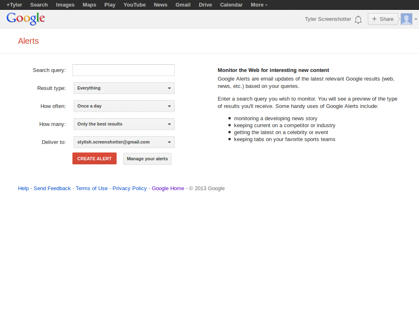Open the Deliver to email dropdown
The height and width of the screenshot is (314, 419).
(124, 142)
